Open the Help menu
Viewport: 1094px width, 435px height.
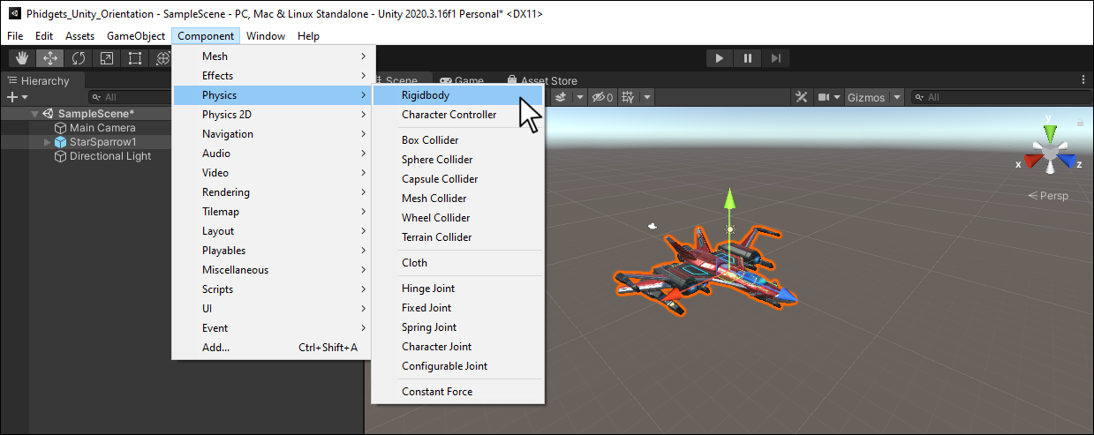click(x=308, y=36)
